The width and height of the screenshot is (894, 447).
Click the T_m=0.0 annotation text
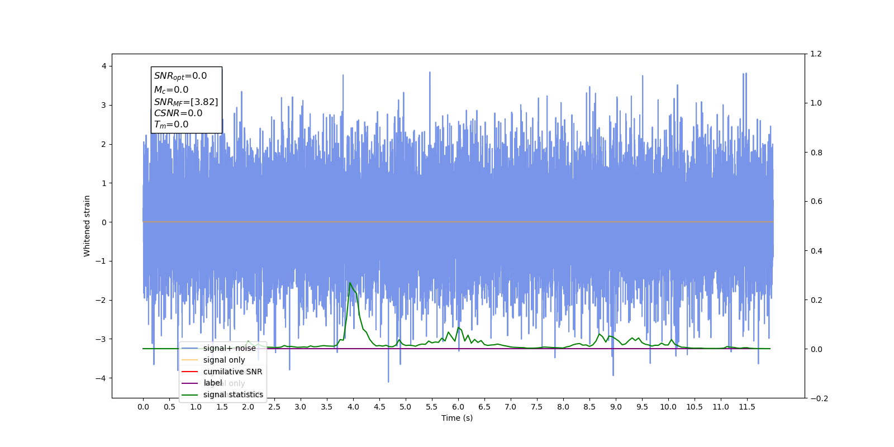[171, 125]
